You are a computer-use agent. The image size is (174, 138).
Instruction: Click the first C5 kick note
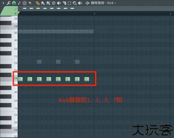20,79
